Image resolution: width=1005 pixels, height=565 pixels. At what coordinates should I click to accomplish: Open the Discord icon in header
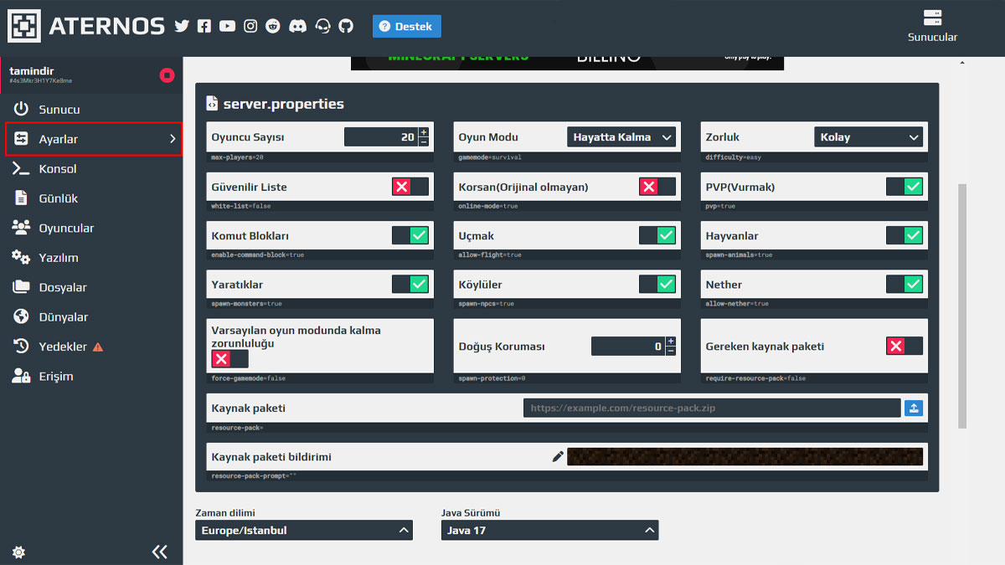297,26
